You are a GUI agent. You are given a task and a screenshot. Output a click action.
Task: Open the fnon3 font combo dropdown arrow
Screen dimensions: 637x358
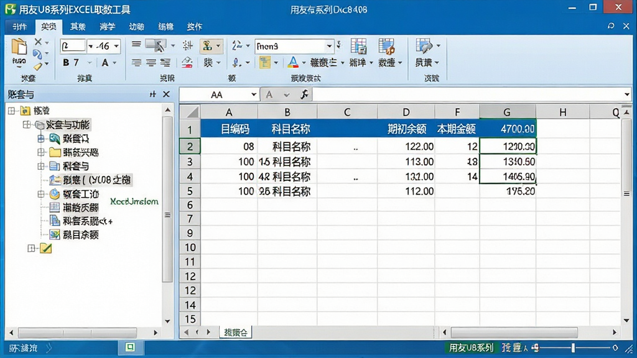(329, 46)
